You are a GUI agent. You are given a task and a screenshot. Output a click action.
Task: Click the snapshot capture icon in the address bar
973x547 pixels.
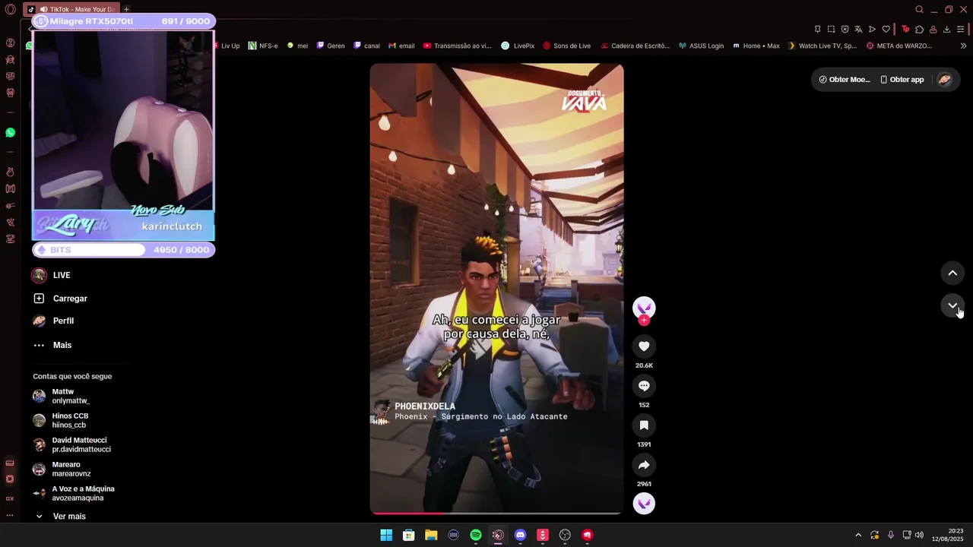click(831, 29)
